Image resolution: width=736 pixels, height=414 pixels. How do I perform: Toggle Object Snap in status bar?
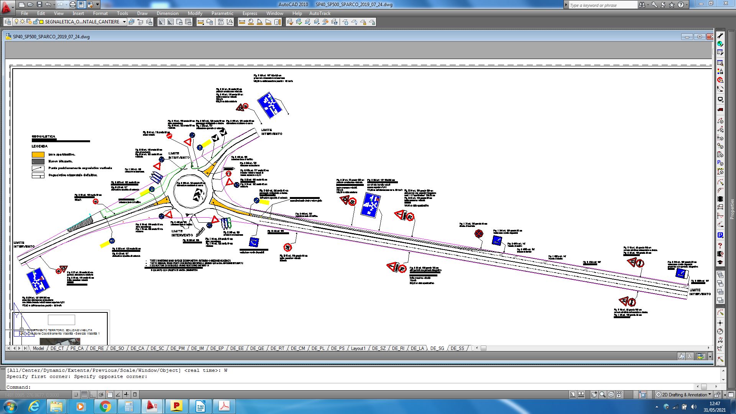click(x=109, y=394)
